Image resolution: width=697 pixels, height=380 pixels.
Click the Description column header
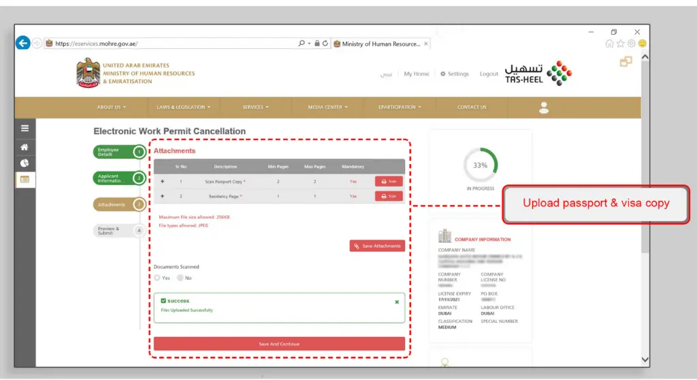point(225,166)
